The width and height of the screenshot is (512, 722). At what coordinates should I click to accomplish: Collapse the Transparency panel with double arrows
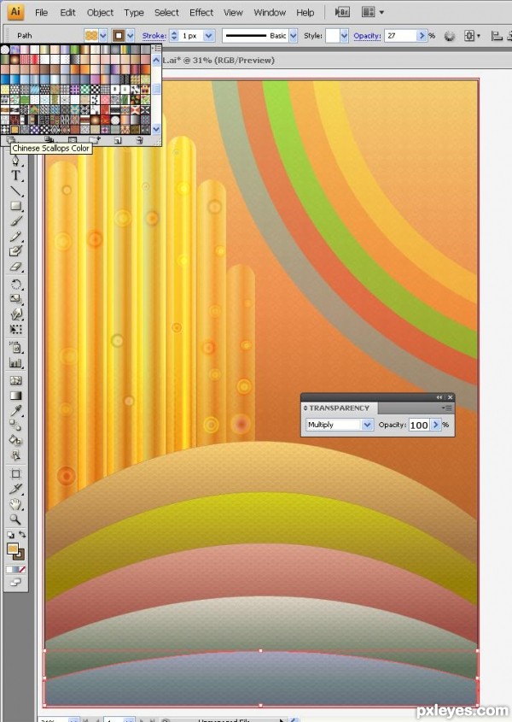[x=439, y=397]
